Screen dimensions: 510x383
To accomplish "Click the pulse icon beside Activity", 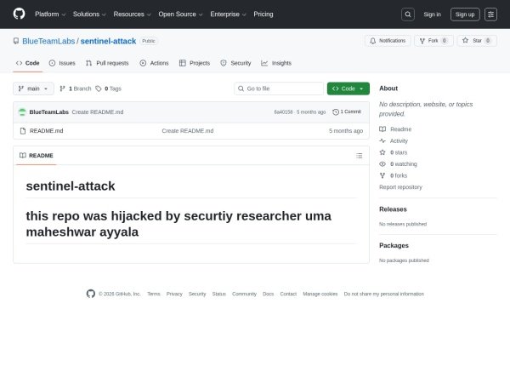I will 382,140.
